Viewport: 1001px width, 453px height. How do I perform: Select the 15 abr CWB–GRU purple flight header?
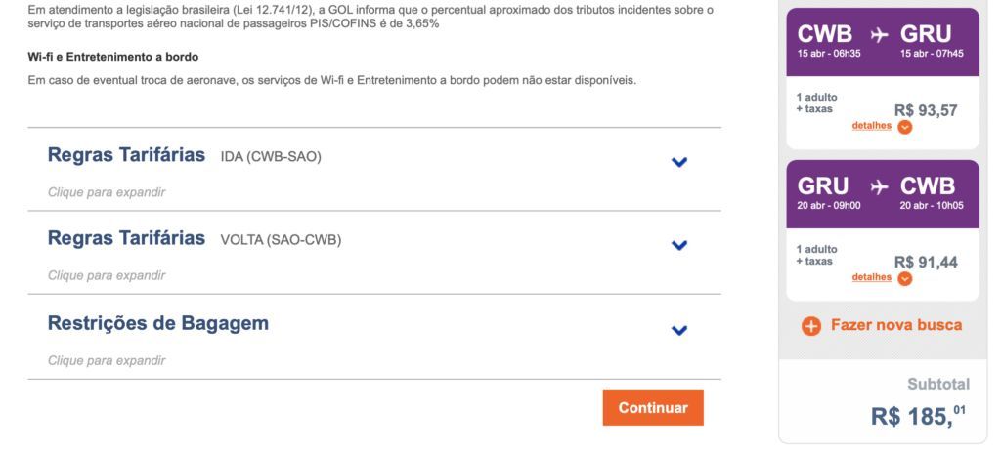tap(882, 39)
